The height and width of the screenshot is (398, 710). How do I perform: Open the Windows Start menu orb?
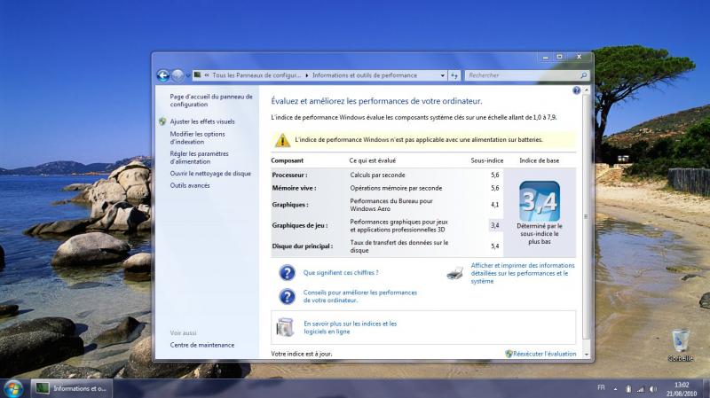(x=13, y=388)
